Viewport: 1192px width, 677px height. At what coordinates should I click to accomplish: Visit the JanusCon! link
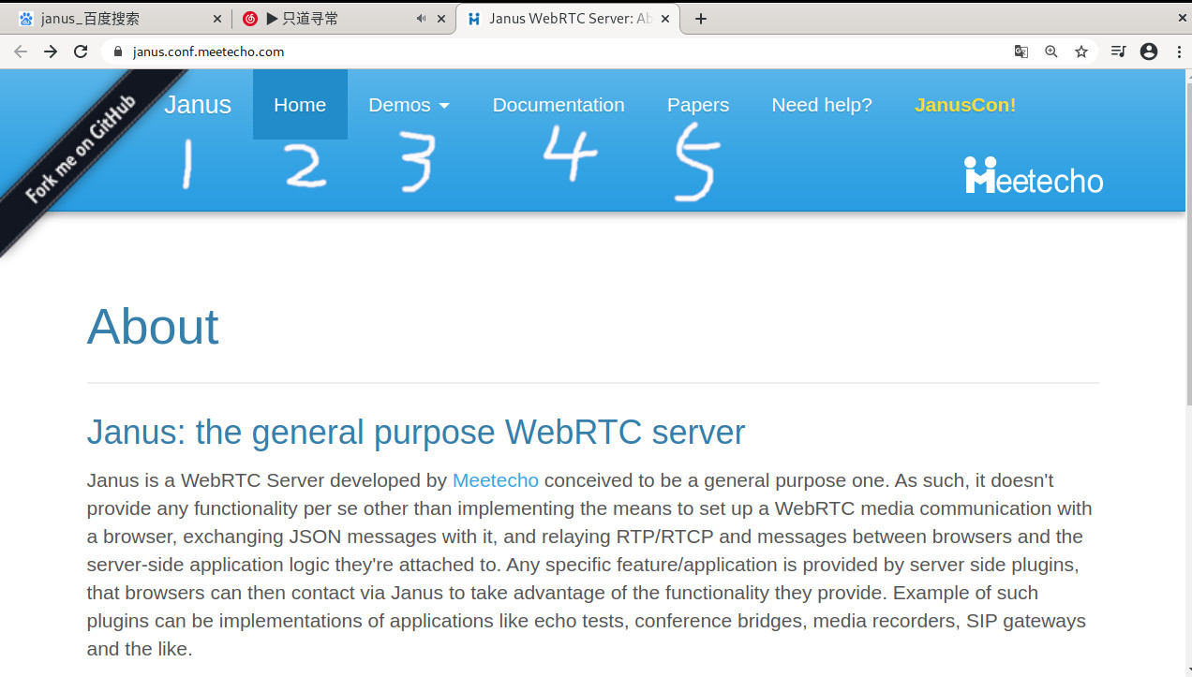pyautogui.click(x=965, y=105)
